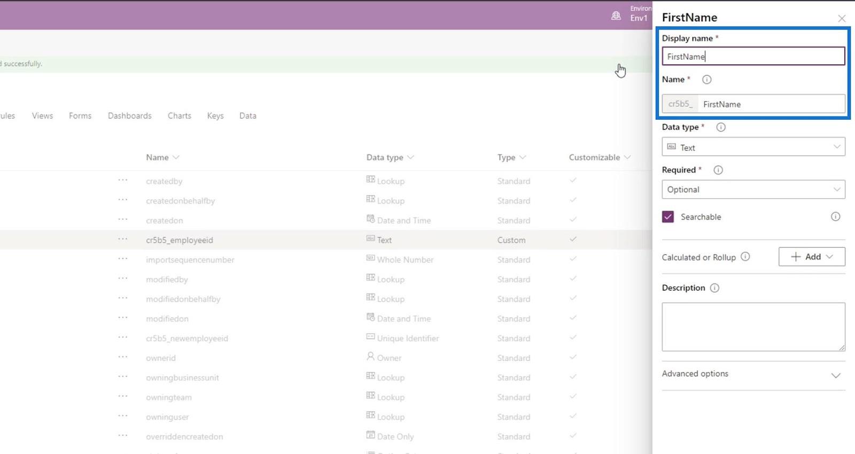The height and width of the screenshot is (454, 855).
Task: Switch to the Charts tab
Action: pyautogui.click(x=180, y=116)
